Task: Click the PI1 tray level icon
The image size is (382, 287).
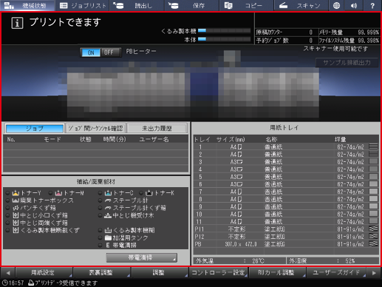Action: [x=373, y=229]
